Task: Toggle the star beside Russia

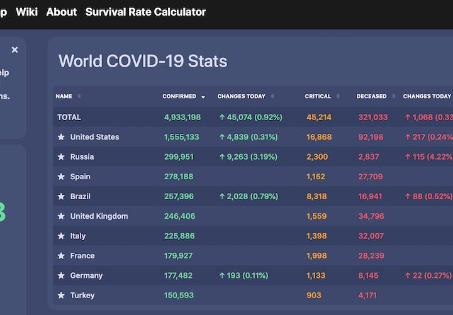Action: coord(61,157)
